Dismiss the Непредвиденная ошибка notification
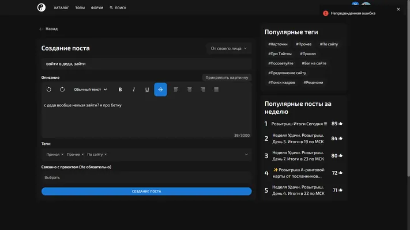Image resolution: width=410 pixels, height=230 pixels. tap(398, 9)
